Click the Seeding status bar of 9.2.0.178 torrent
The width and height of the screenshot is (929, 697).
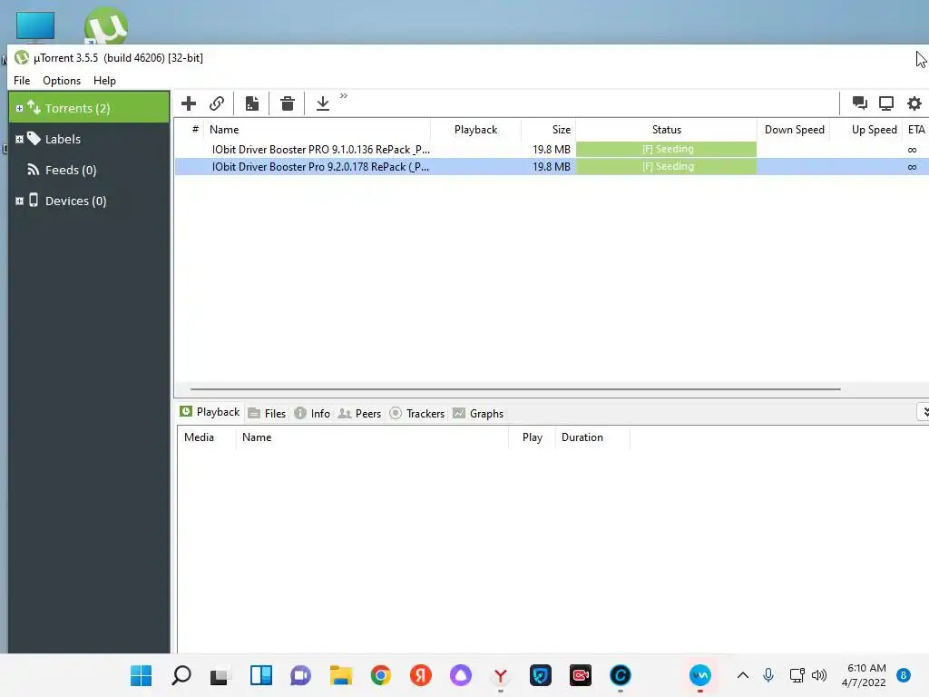(x=667, y=167)
